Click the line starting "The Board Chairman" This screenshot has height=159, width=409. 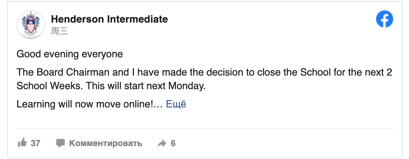[204, 73]
